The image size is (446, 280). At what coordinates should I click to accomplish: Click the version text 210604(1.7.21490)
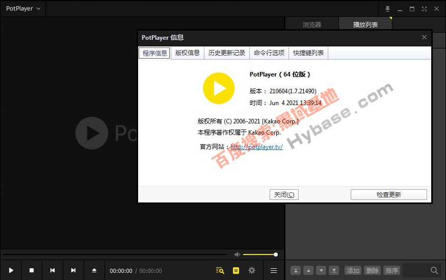point(293,91)
